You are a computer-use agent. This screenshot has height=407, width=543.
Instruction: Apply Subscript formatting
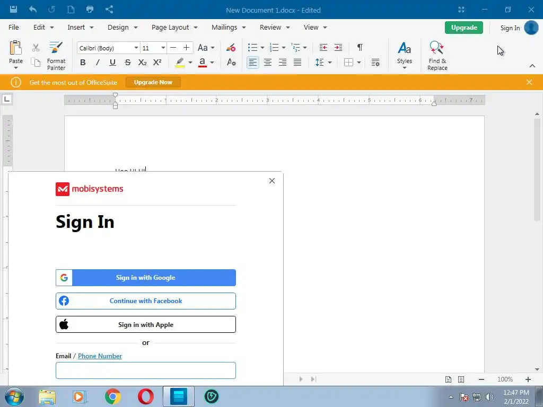tap(142, 63)
